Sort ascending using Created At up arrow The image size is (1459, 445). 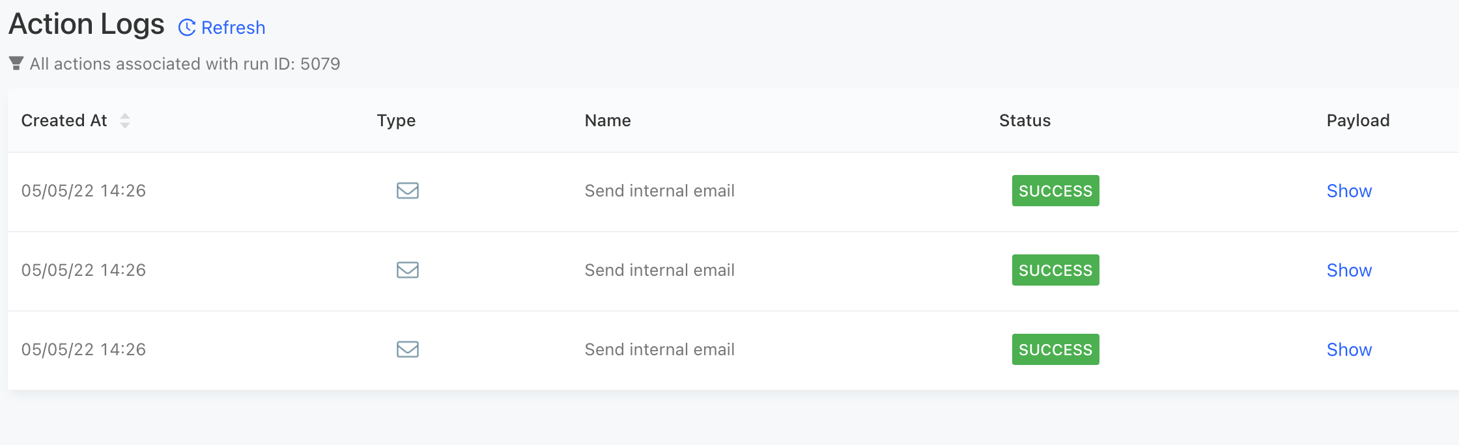(125, 116)
